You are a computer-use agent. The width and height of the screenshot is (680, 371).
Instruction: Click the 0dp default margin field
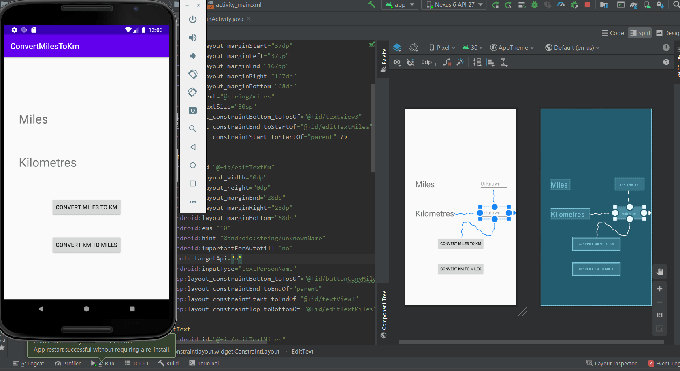tap(426, 62)
